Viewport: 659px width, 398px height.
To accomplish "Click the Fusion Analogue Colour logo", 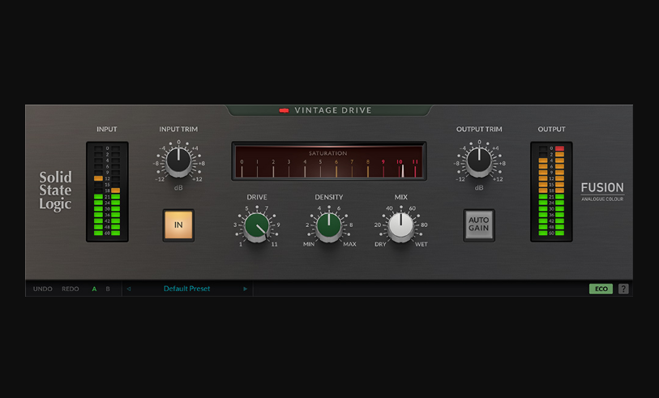I will pos(602,191).
